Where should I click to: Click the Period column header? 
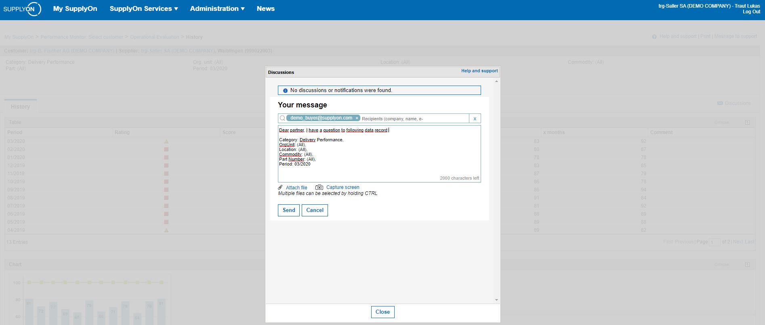(15, 132)
